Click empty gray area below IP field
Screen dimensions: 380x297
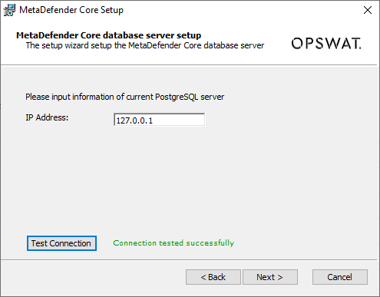coord(189,179)
